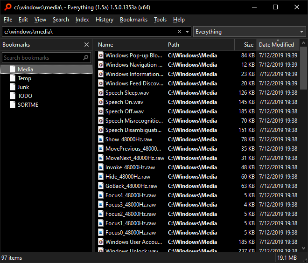Click the icon of Windows Pop-up Blocked file
308x263 pixels.
[x=101, y=55]
